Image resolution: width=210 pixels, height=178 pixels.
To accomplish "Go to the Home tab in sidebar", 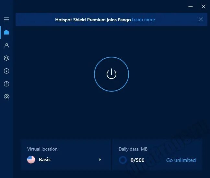I will [x=6, y=32].
